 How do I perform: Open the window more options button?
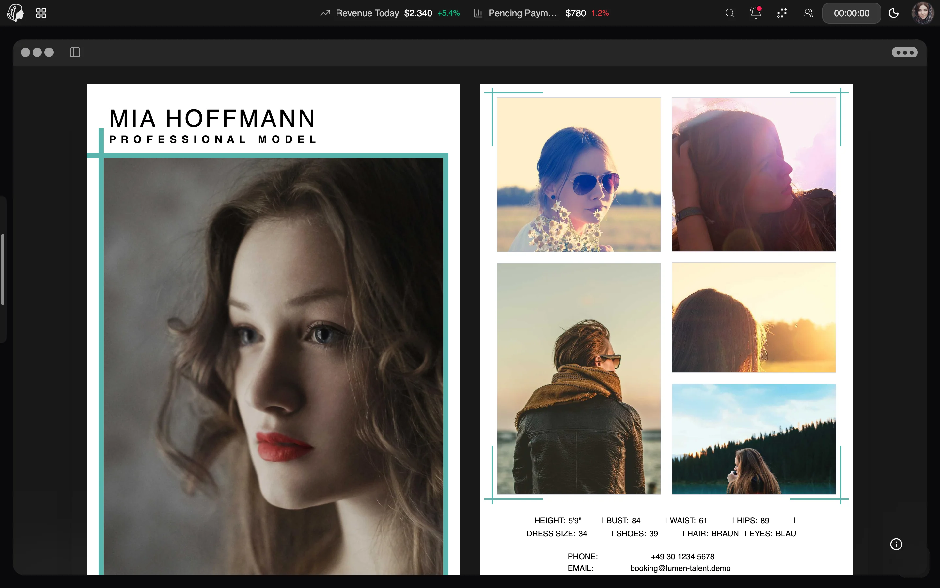pos(905,52)
